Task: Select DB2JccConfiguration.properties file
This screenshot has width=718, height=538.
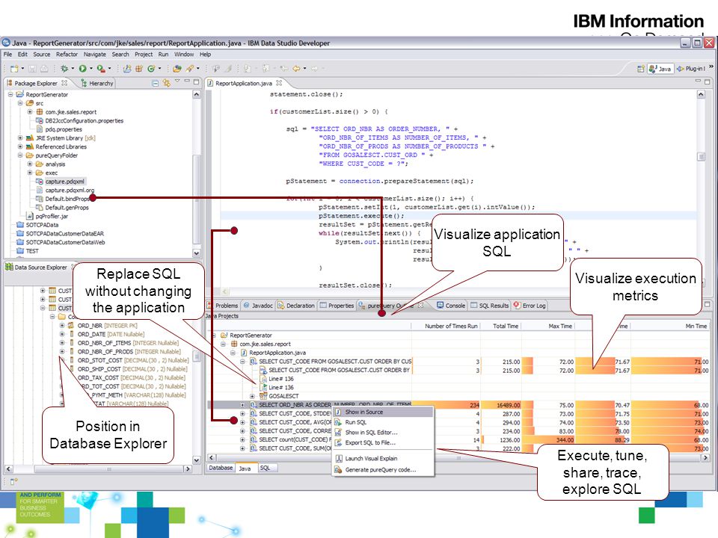Action: (80, 121)
